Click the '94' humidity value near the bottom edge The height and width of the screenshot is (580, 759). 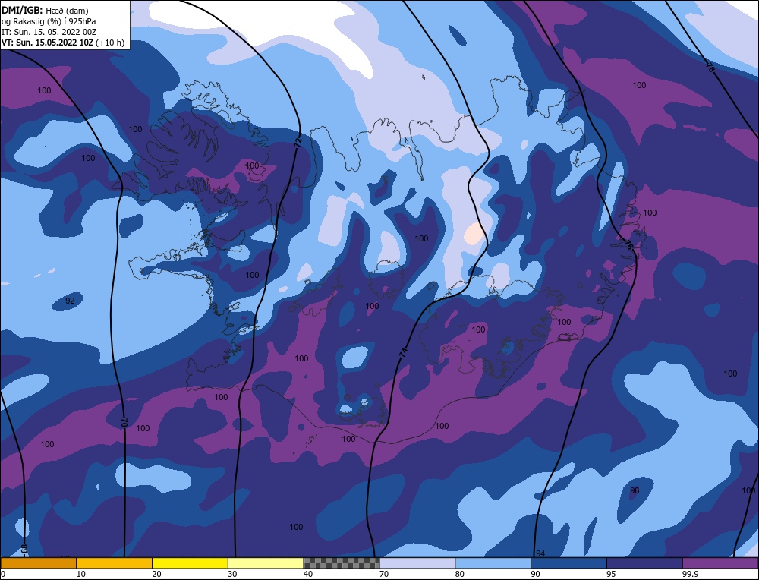540,553
